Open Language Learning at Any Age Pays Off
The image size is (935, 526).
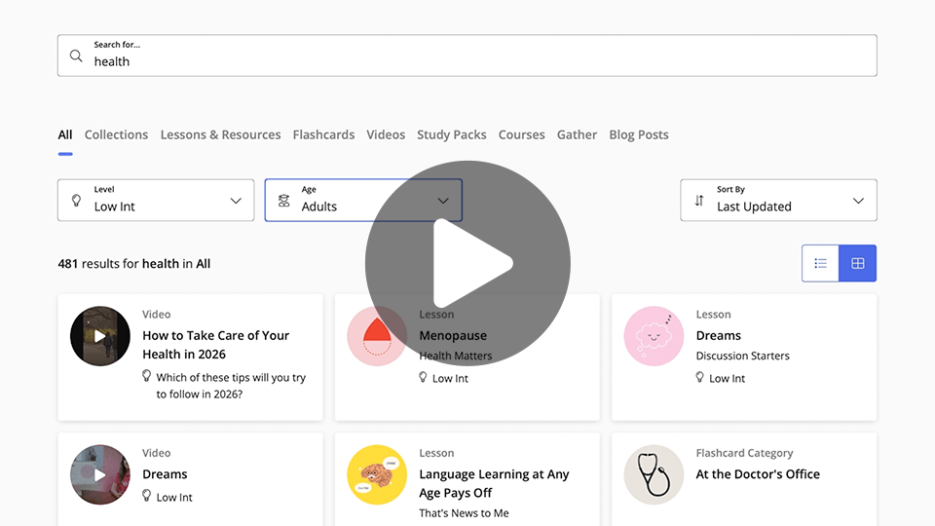[x=495, y=484]
